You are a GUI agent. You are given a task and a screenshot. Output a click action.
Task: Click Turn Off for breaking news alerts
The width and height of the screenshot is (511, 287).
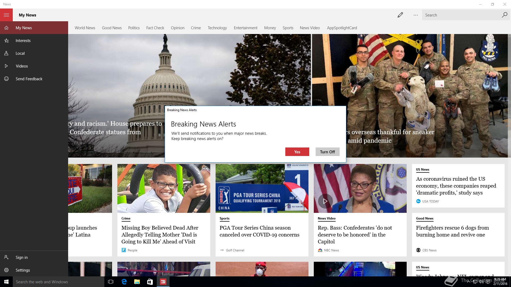point(327,152)
